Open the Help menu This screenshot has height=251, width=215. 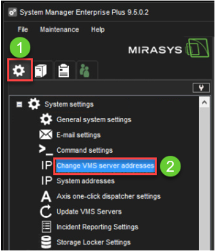click(97, 29)
